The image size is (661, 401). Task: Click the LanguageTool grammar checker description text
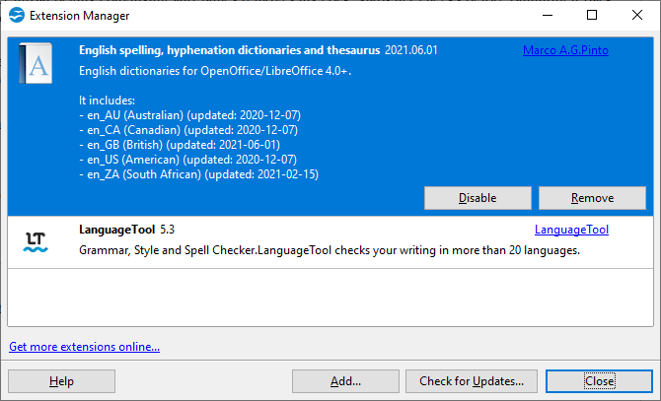[x=328, y=250]
